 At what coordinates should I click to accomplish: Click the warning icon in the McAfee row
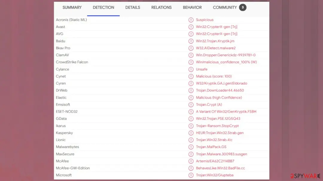[191, 161]
